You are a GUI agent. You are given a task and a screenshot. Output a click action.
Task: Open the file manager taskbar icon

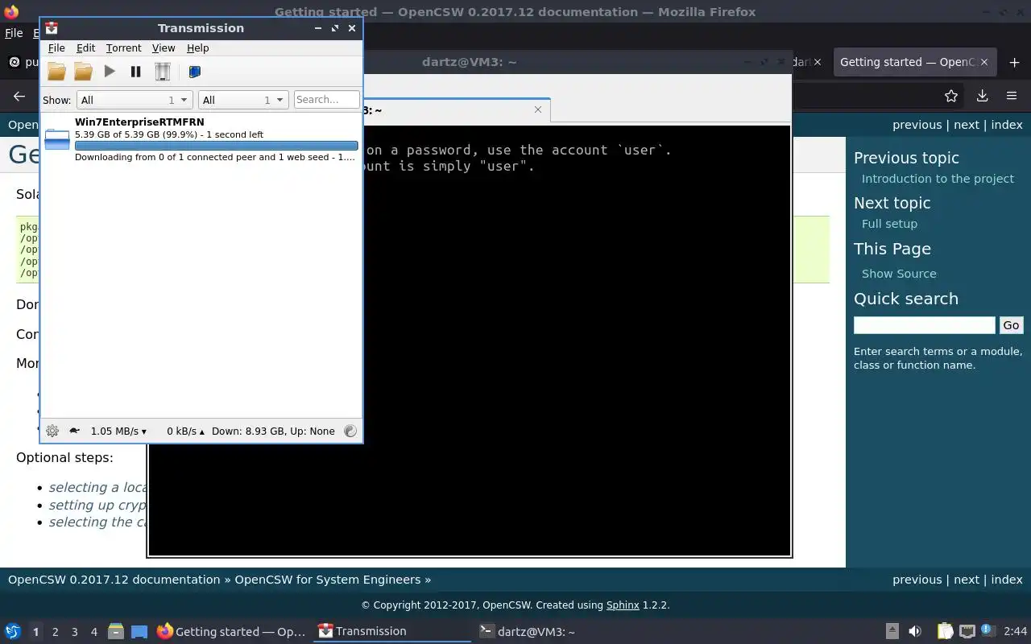click(116, 632)
